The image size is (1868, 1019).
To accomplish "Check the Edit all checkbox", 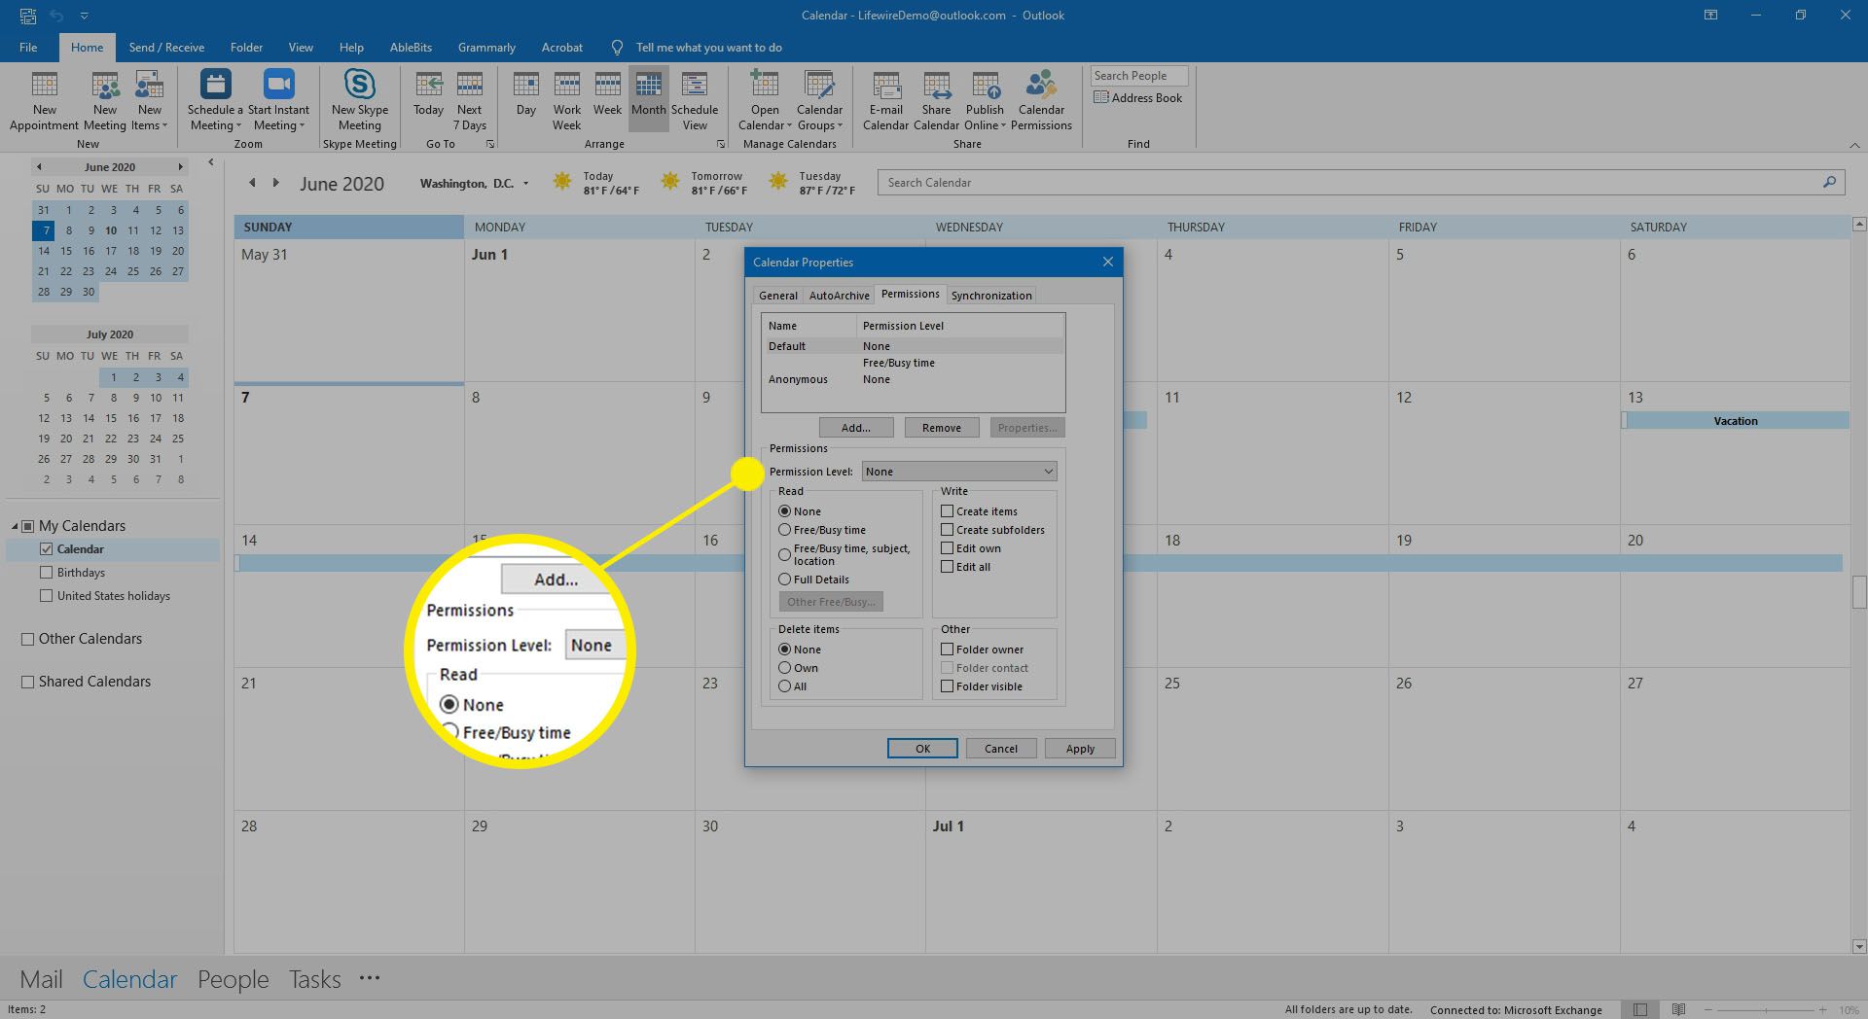I will [947, 567].
